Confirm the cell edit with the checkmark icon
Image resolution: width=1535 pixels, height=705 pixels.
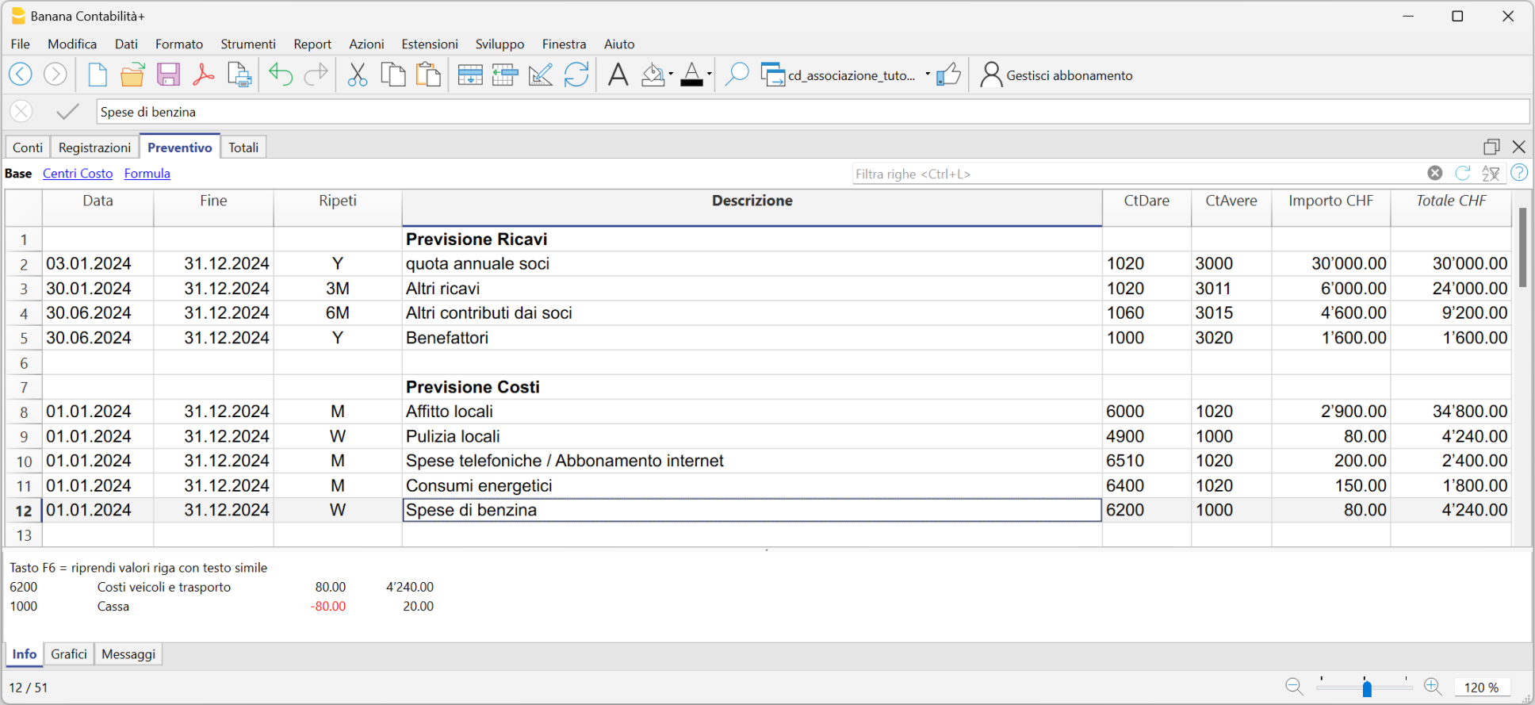(x=68, y=112)
